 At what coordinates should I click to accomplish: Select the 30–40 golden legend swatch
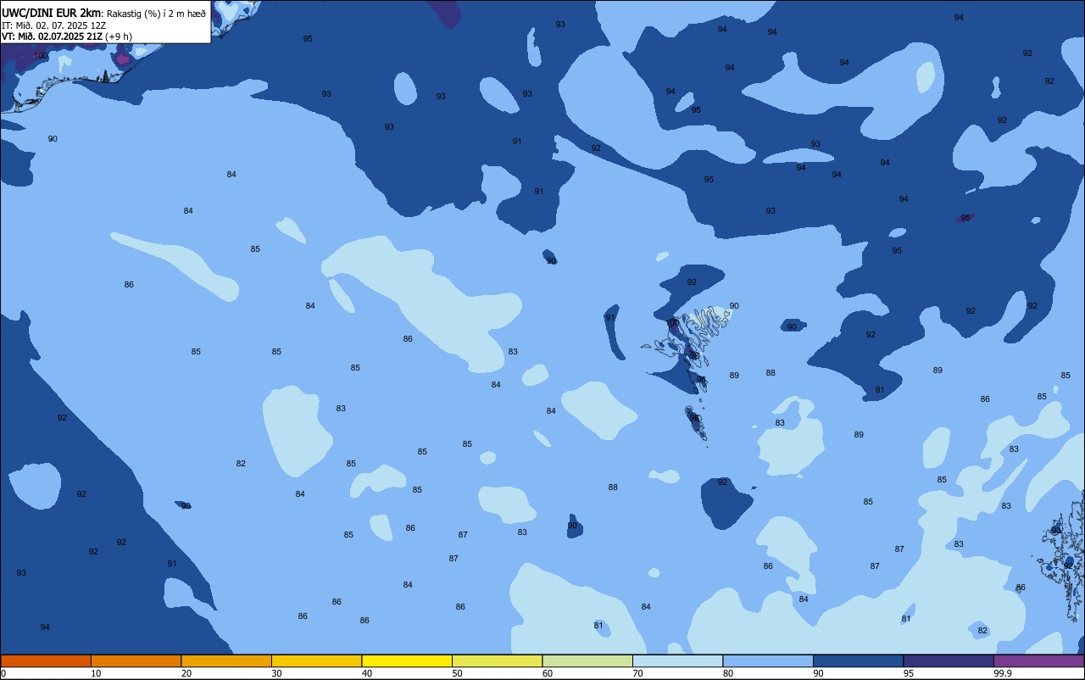pos(316,660)
